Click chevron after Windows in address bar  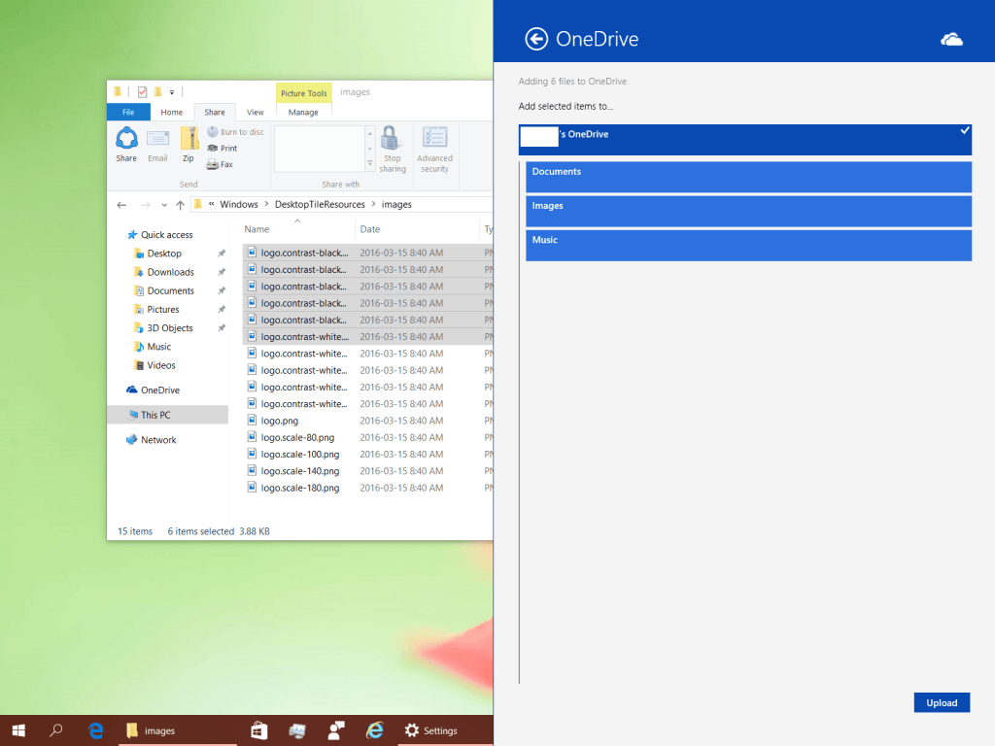(266, 204)
